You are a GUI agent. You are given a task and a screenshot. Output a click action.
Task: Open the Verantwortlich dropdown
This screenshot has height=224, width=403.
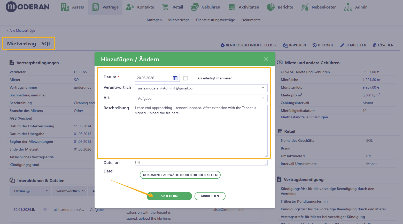point(201,88)
